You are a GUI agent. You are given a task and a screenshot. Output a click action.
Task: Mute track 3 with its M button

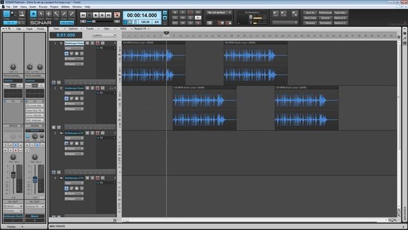click(87, 133)
